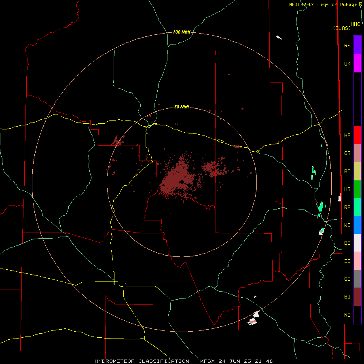Click the ND black legend swatch
This screenshot has width=364, height=364.
click(357, 315)
